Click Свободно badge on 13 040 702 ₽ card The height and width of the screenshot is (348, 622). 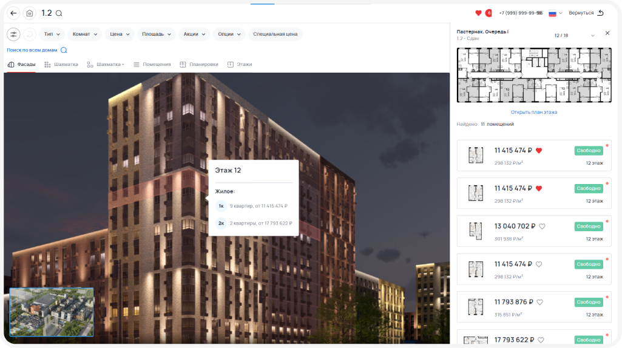point(589,226)
